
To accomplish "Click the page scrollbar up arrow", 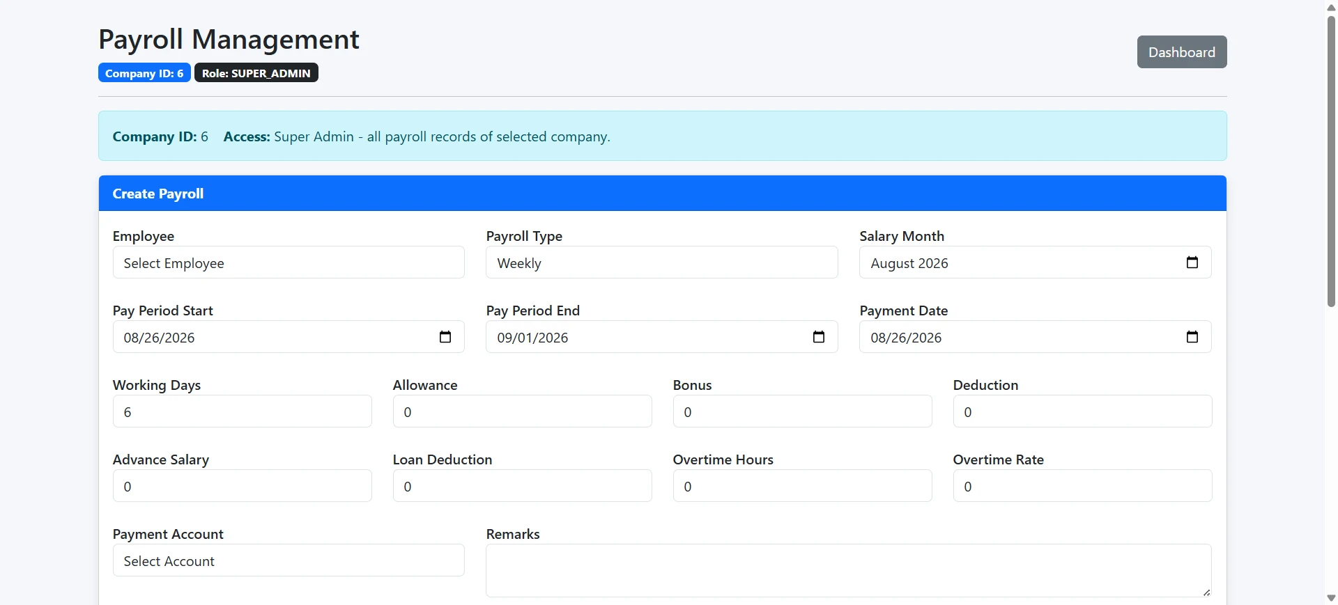I will click(1331, 7).
